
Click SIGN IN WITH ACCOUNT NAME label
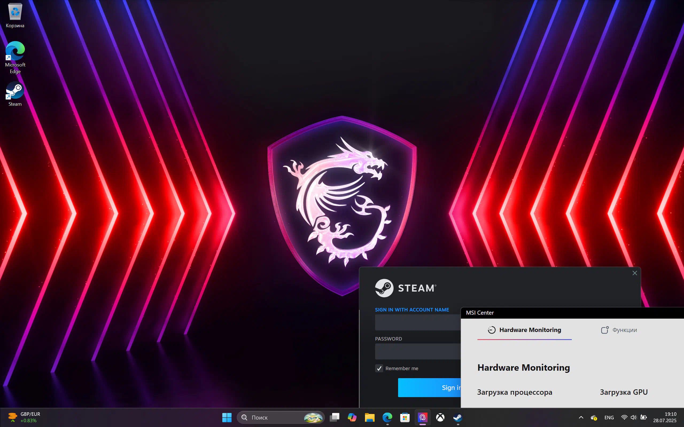tap(412, 310)
